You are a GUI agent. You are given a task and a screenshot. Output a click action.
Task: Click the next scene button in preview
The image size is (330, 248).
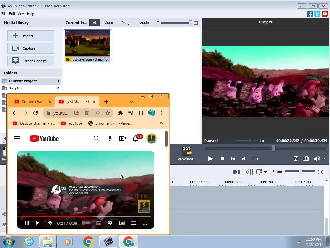(x=255, y=159)
